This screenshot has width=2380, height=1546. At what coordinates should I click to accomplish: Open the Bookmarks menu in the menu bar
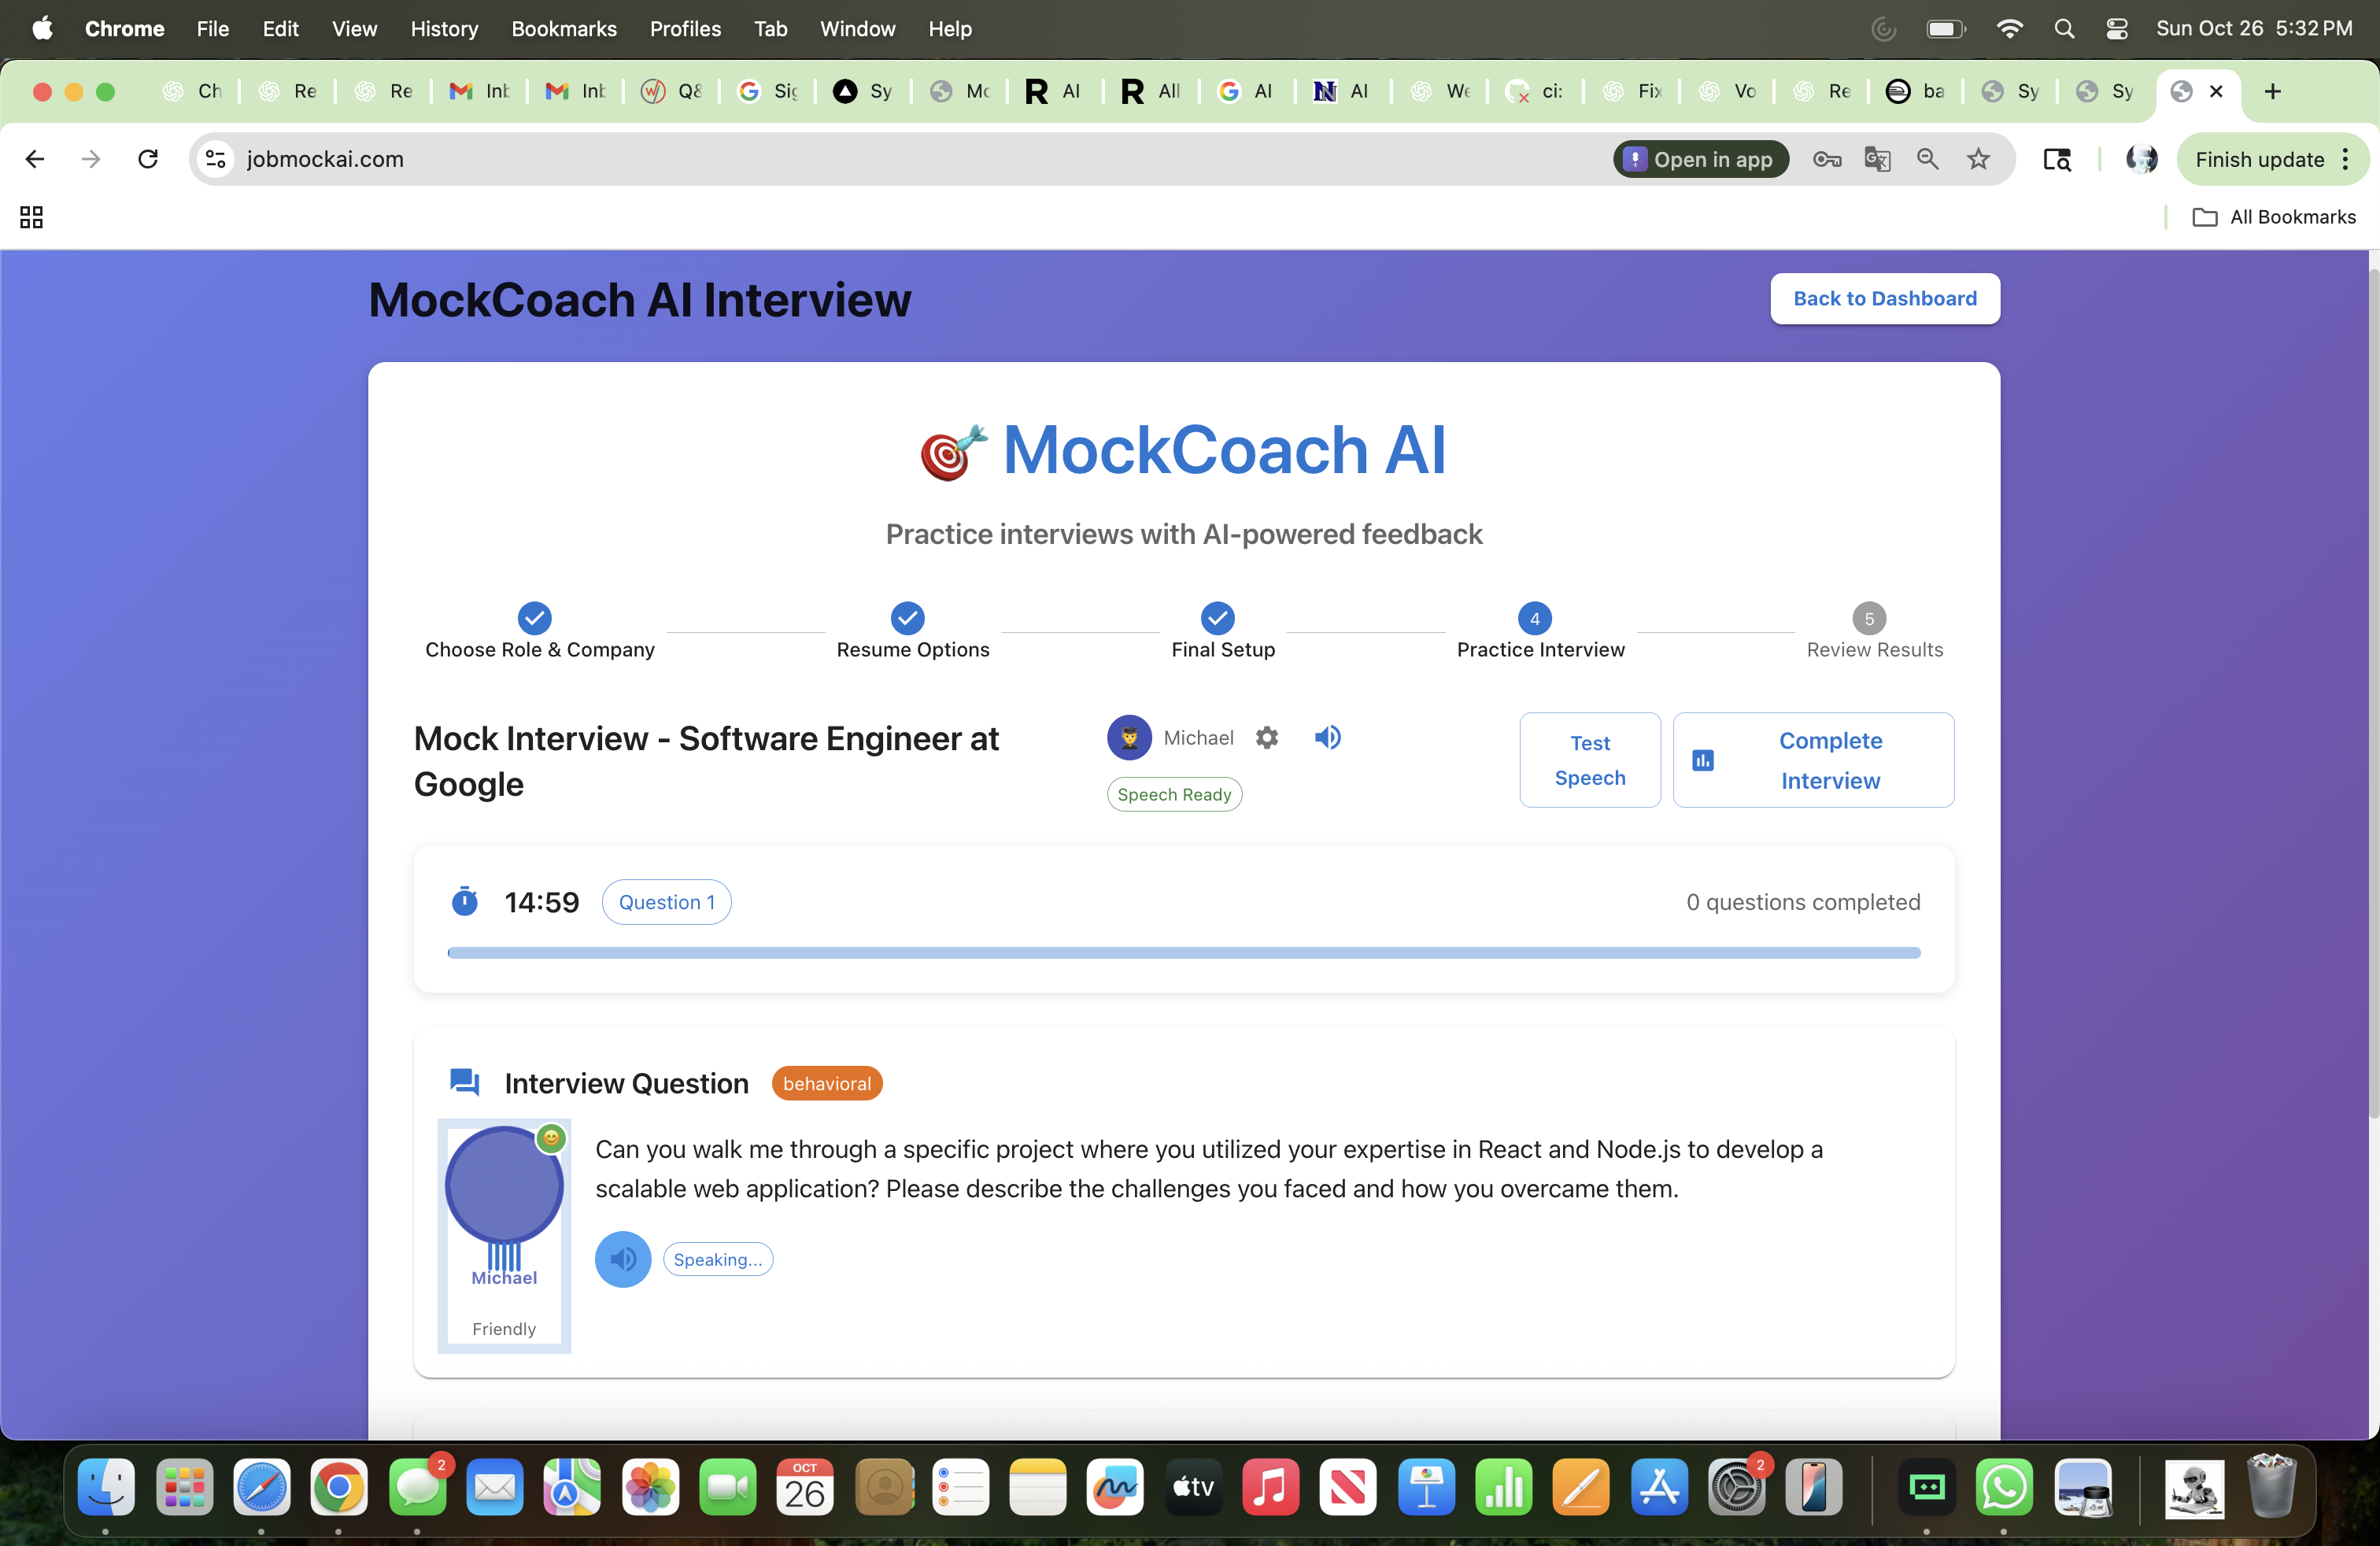564,29
